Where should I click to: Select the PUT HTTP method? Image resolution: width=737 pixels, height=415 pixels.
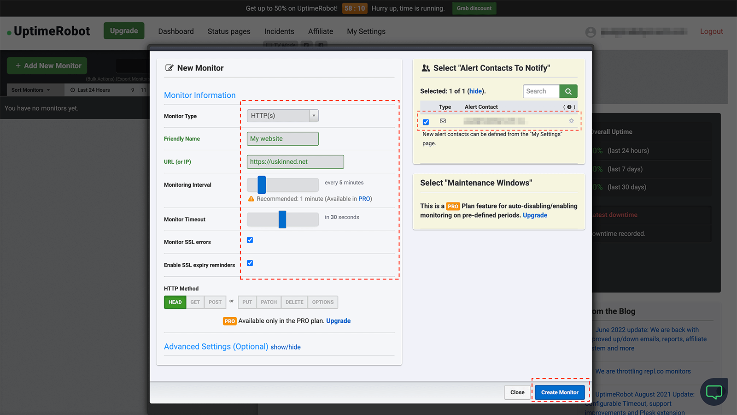[x=247, y=302]
